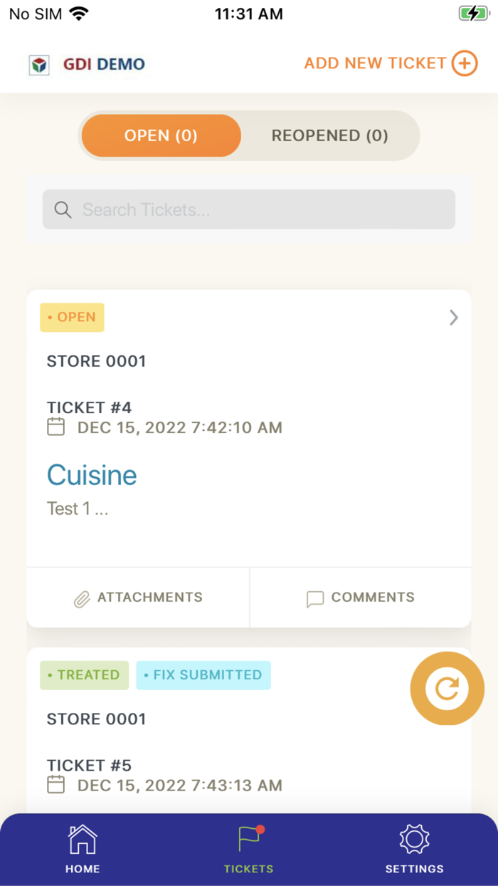
Task: Tap the yellow OPEN status badge
Action: tap(72, 318)
